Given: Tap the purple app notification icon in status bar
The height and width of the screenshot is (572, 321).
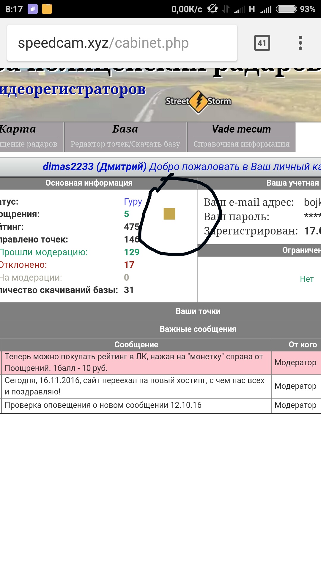Looking at the screenshot, I should click(x=33, y=9).
